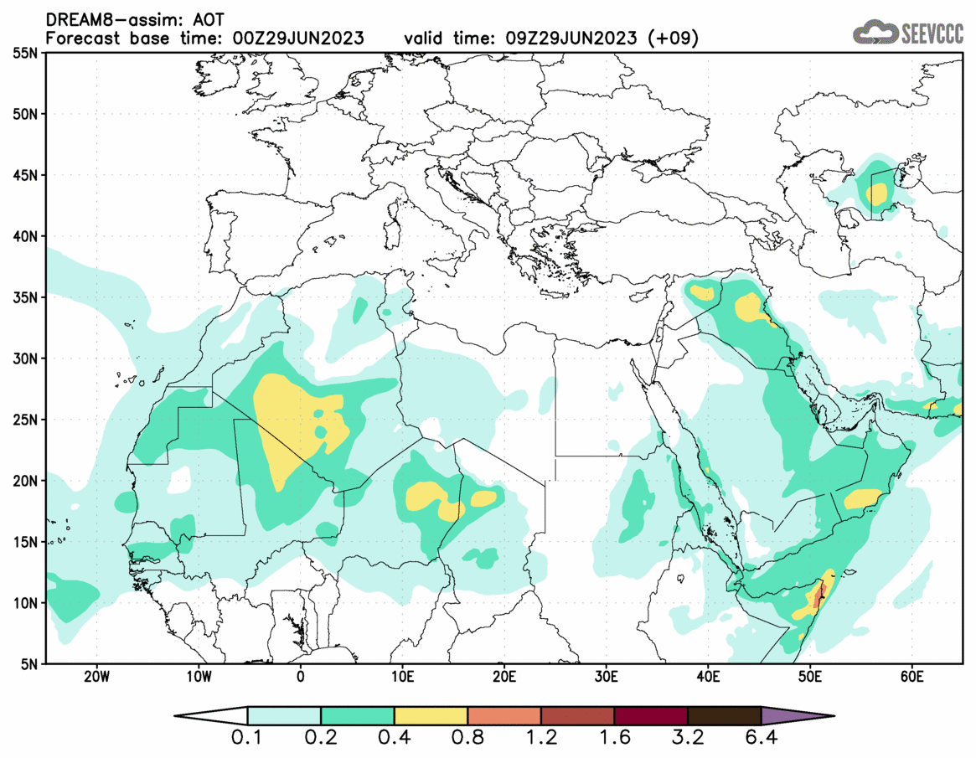Click the 40E longitude label

click(x=709, y=677)
